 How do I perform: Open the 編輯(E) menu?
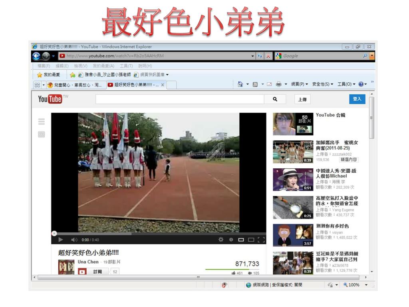62,66
